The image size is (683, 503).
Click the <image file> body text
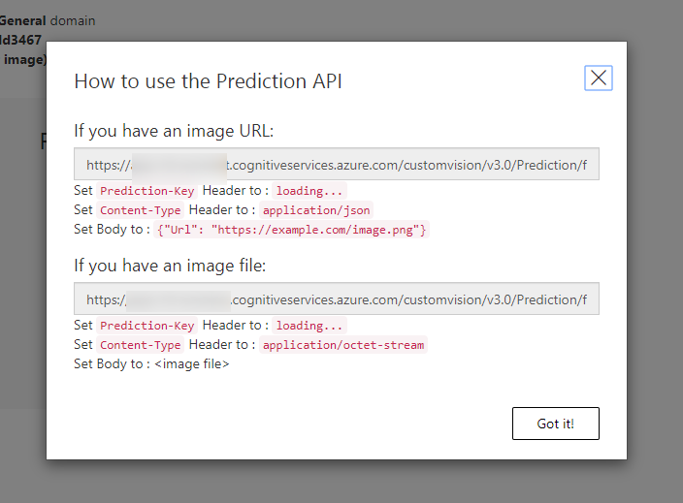pos(192,364)
